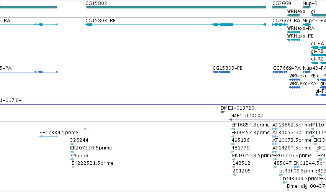Screen dimensions: 326x192
Task: Select the DME1-020C07 BAC clone label
Action: (x=246, y=116)
